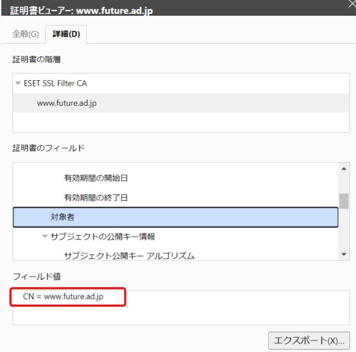Close the certificate viewer dialog
The height and width of the screenshot is (352, 356).
tap(353, 3)
